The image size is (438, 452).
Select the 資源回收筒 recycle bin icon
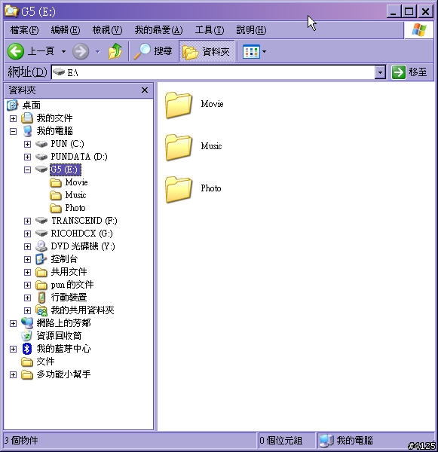click(27, 336)
